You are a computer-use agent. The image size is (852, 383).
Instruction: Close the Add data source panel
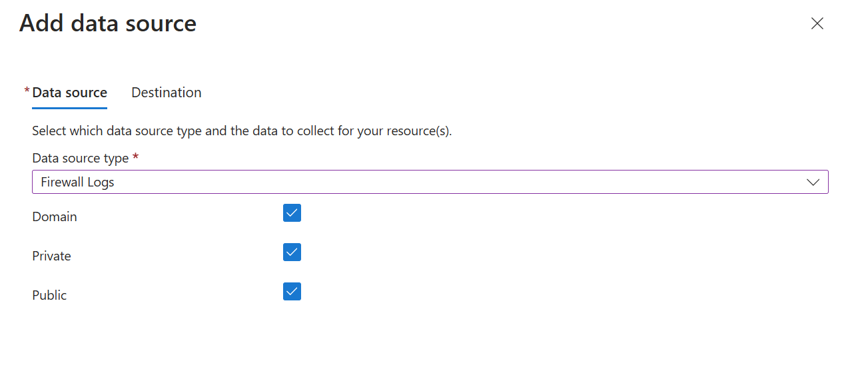tap(817, 23)
